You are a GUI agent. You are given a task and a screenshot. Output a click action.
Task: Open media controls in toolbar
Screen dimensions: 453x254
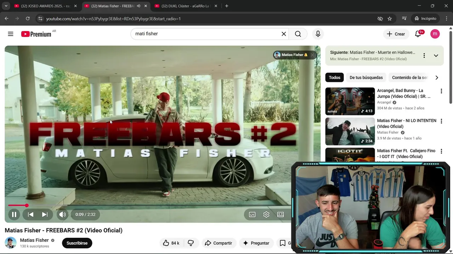(404, 18)
